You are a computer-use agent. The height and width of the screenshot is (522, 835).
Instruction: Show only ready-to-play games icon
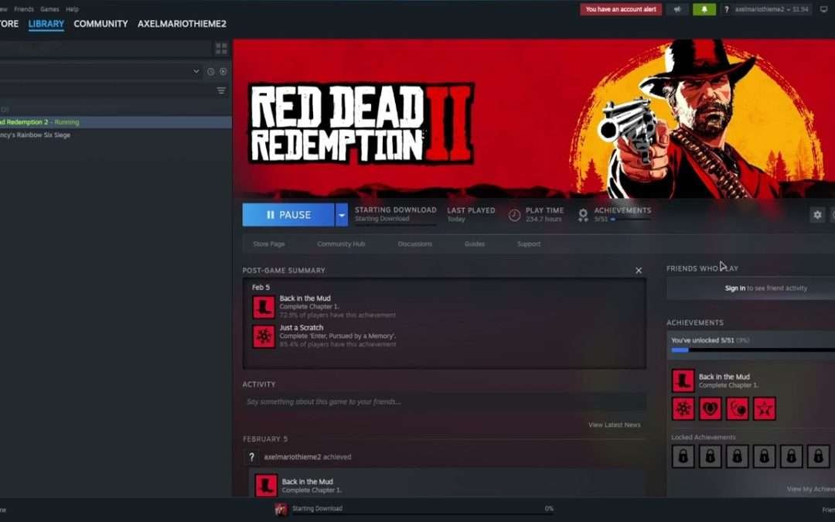223,71
